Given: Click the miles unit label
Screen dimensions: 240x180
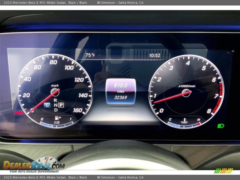Looking at the screenshot, I should click(x=120, y=91).
